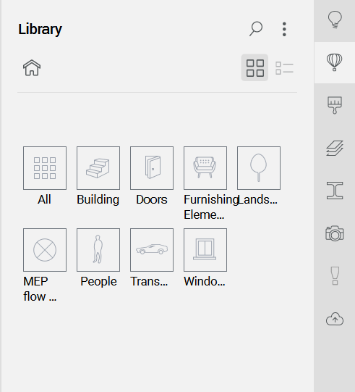Open the three-dot more options menu
This screenshot has width=355, height=392.
point(284,29)
